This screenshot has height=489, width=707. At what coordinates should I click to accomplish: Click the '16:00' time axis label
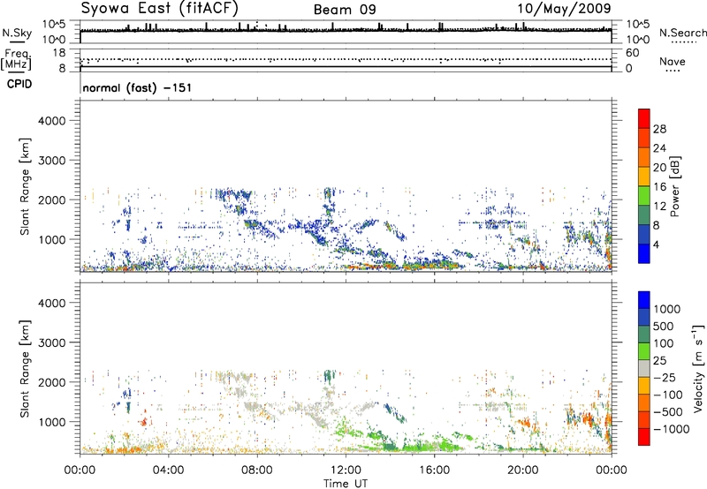[434, 470]
